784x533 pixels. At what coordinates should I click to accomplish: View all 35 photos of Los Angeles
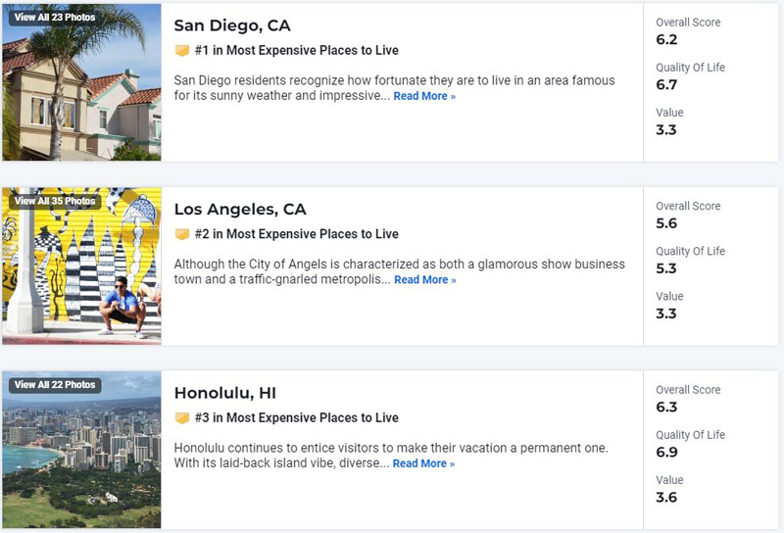55,201
